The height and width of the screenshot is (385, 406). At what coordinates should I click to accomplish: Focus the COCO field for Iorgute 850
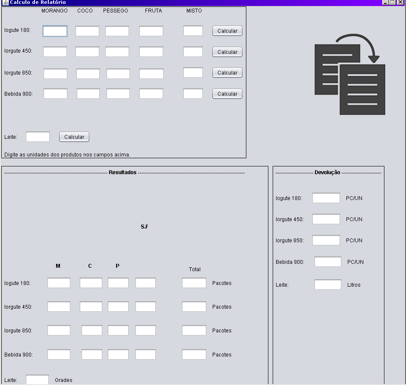[88, 74]
